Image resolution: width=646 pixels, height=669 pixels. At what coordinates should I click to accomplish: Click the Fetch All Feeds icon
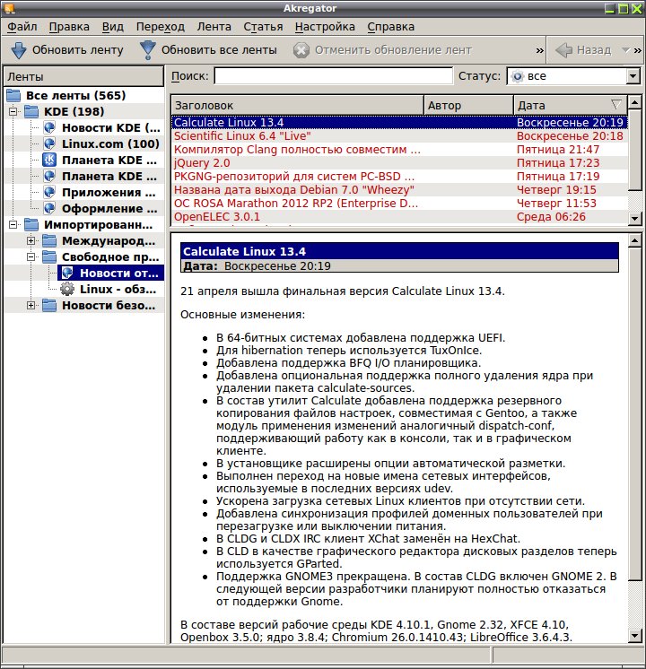point(148,50)
